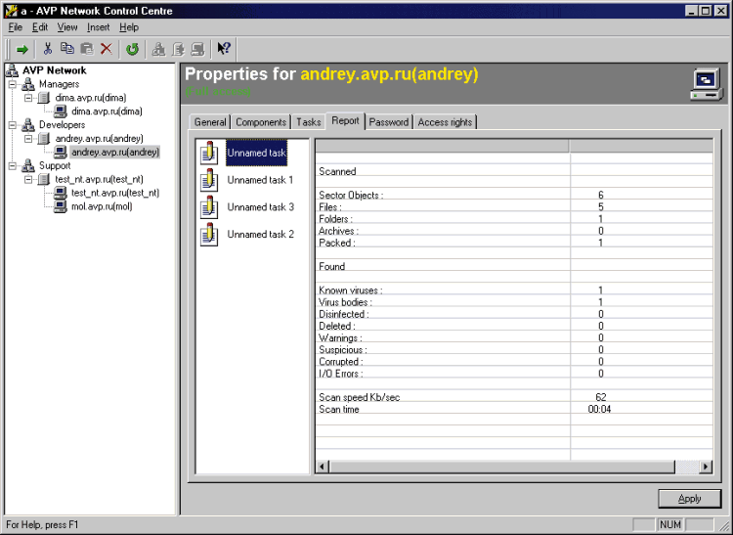Screen dimensions: 733x535
Task: Click the Developers group icon
Action: (28, 125)
